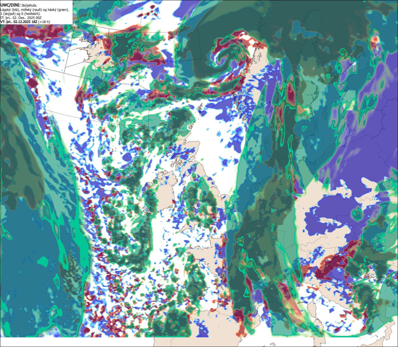The height and width of the screenshot is (347, 398).
Task: Click the legend line starting "Lágský (blá)"
Action: click(x=35, y=10)
